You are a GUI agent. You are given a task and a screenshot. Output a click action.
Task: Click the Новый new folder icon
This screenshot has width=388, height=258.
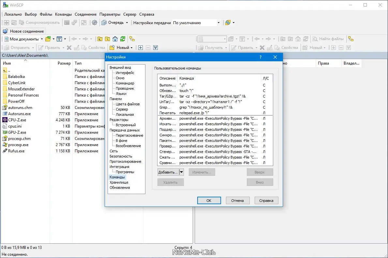pyautogui.click(x=112, y=48)
